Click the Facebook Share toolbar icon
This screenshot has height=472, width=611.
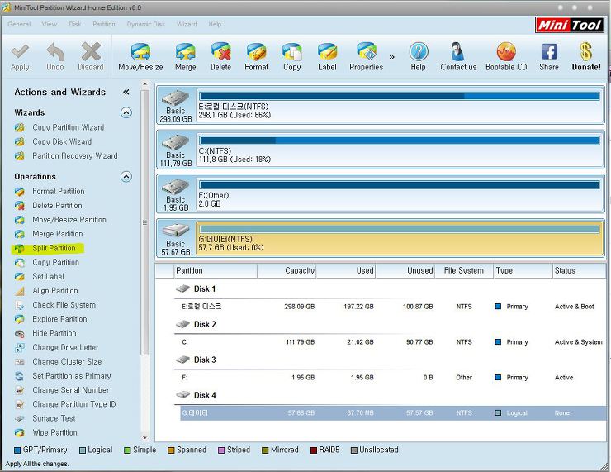[x=549, y=56]
